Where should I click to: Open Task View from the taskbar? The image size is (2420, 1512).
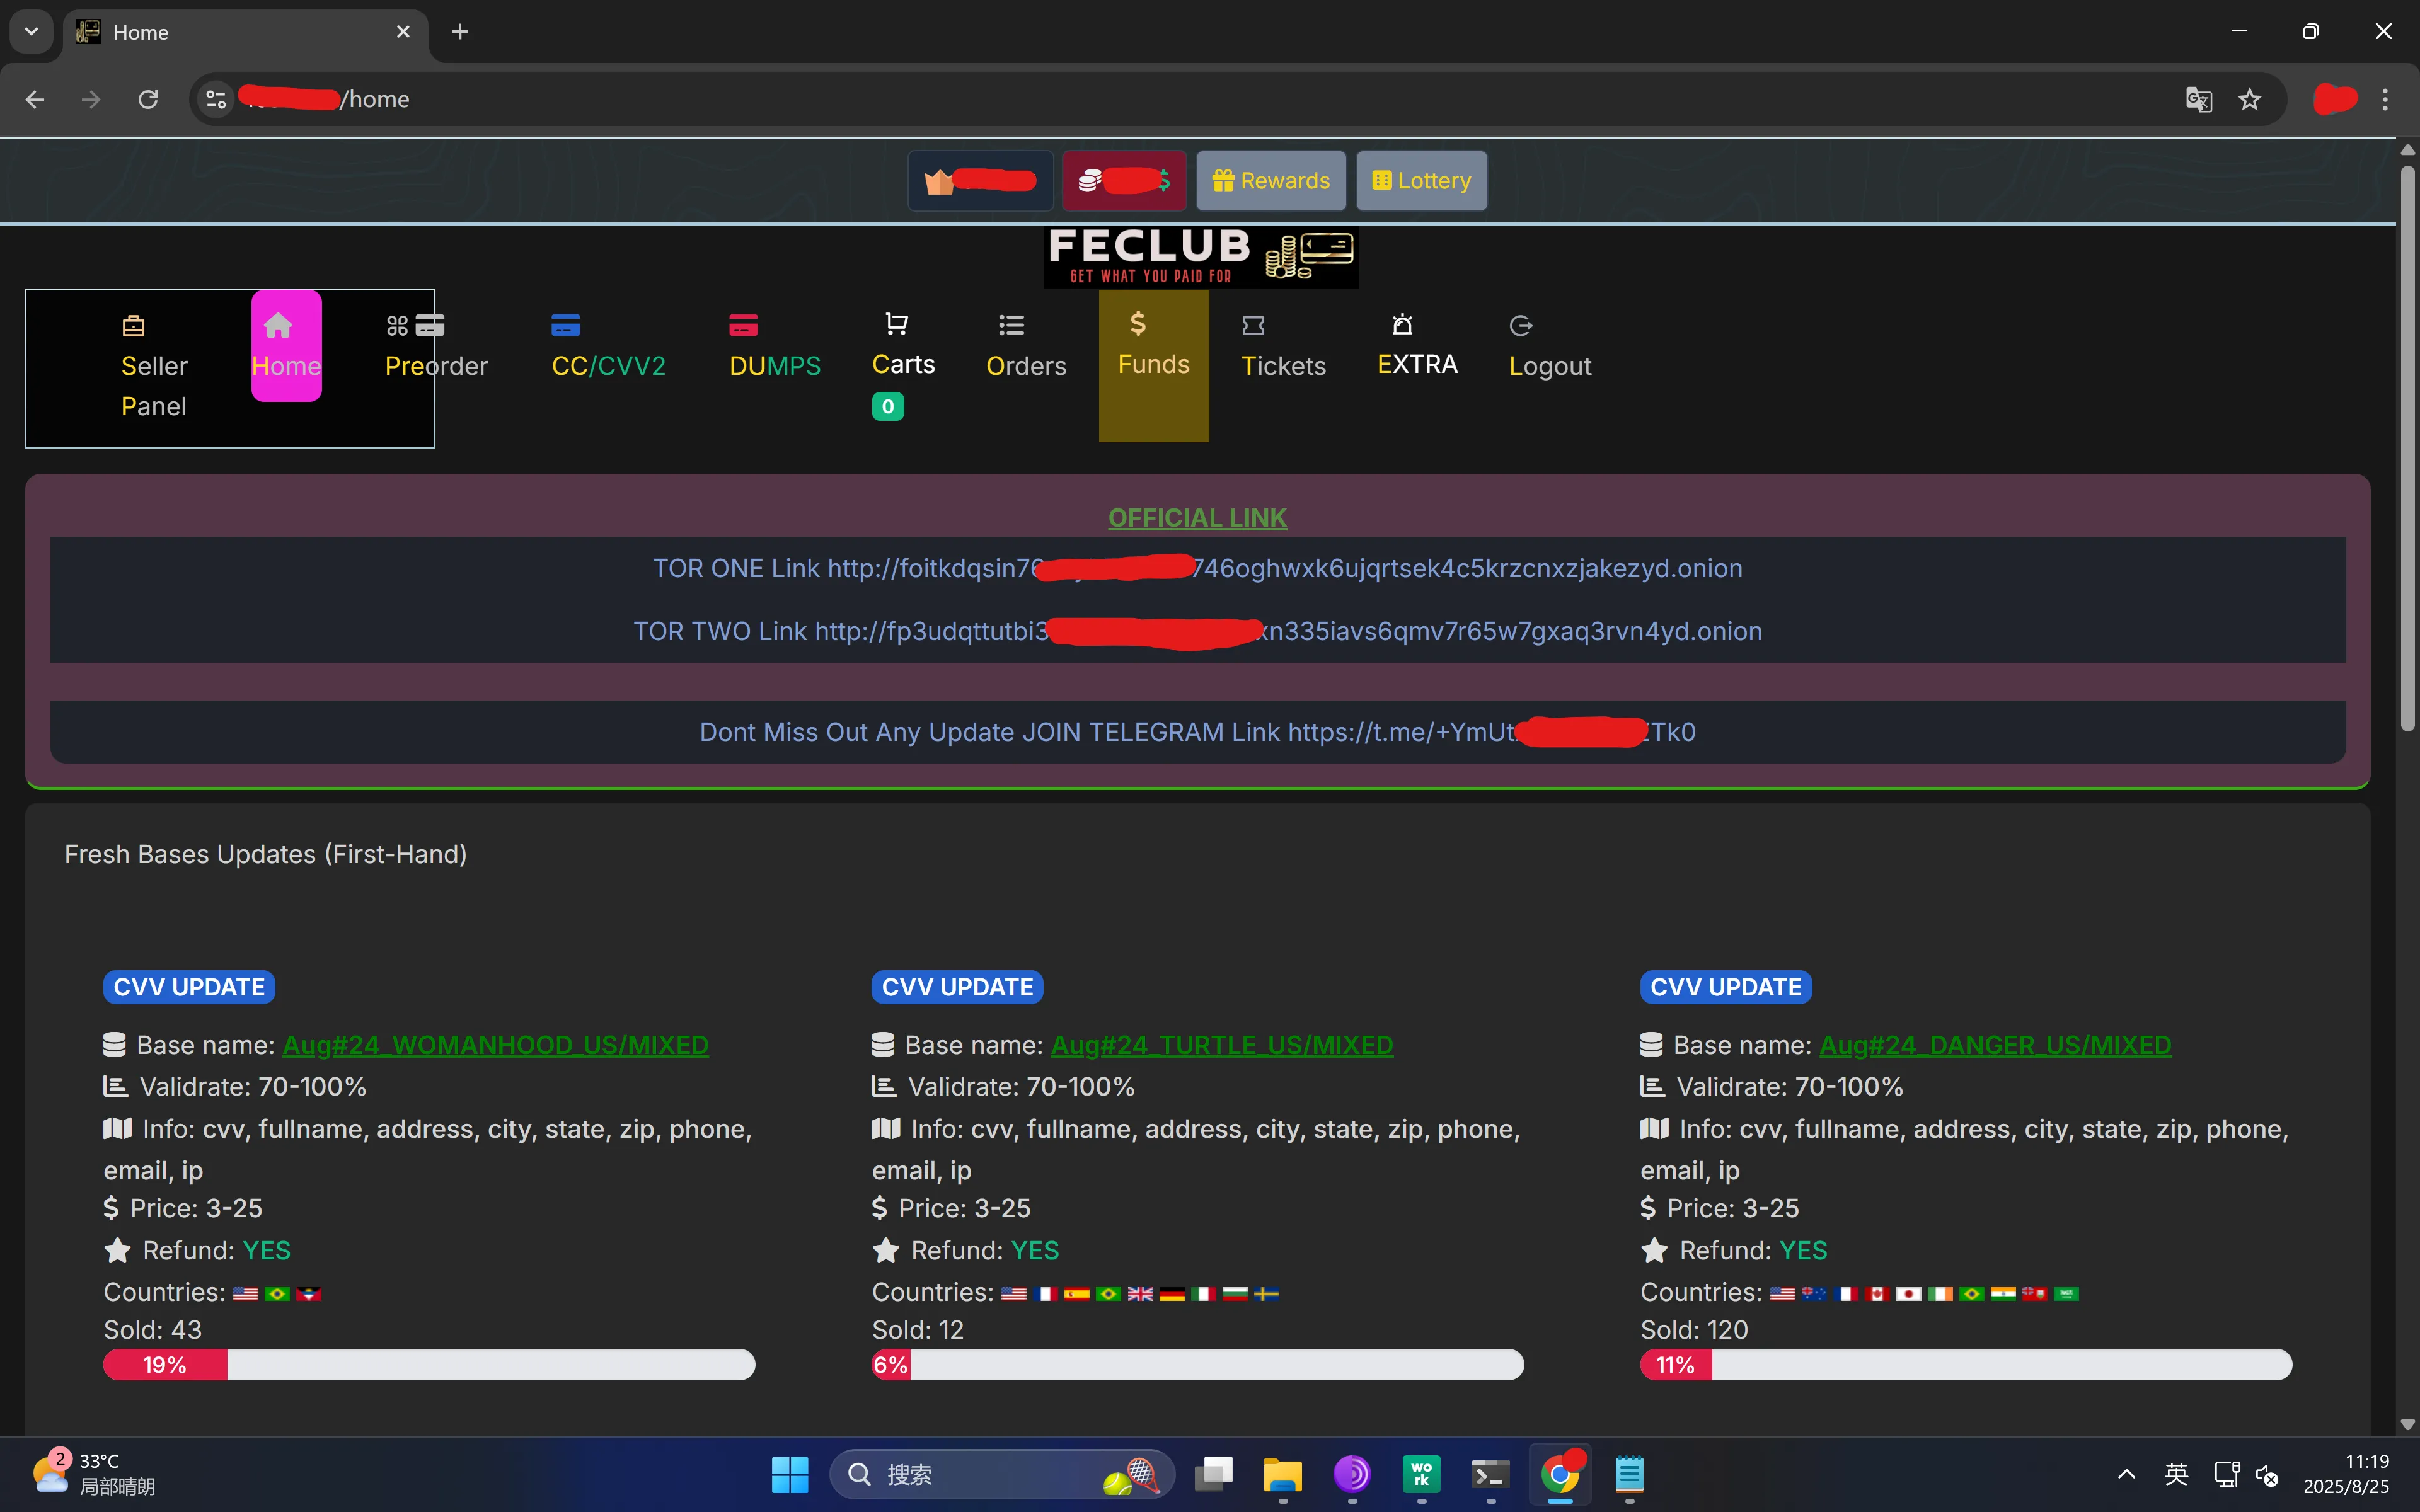[x=1214, y=1474]
